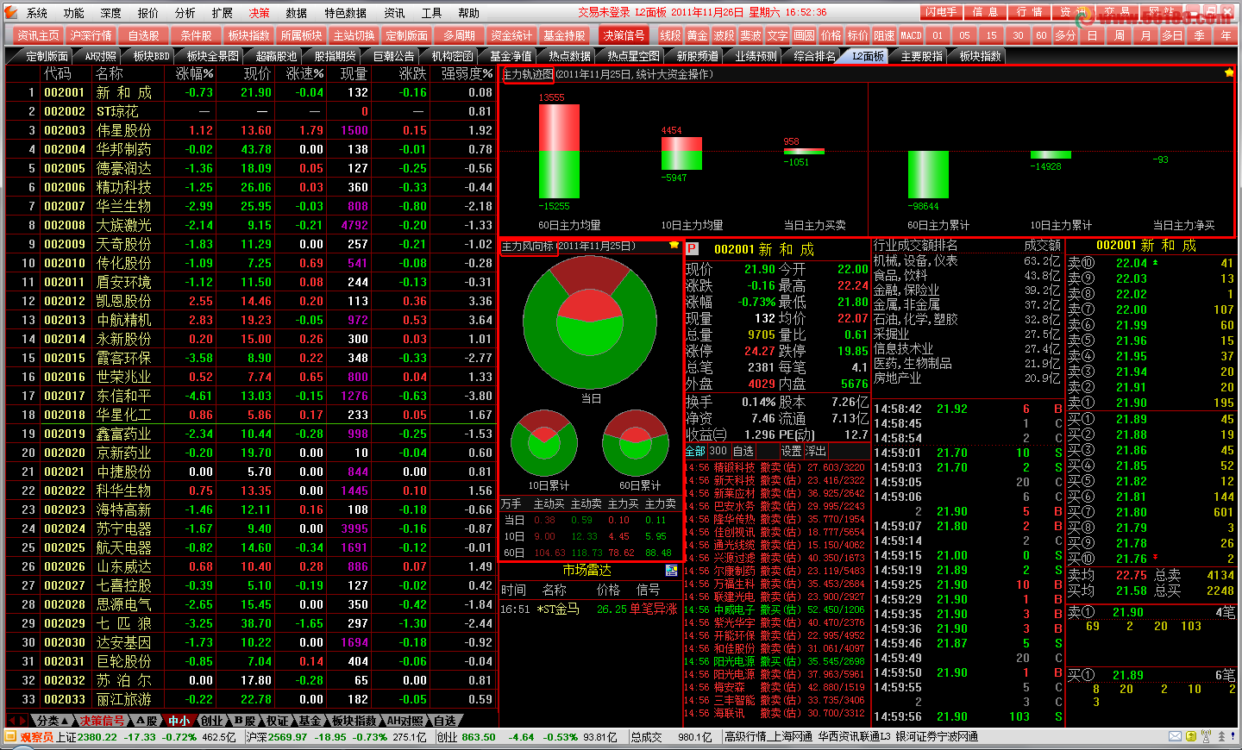Expand the 分类 dropdown tab at bottom
1242x750 pixels.
(x=51, y=721)
